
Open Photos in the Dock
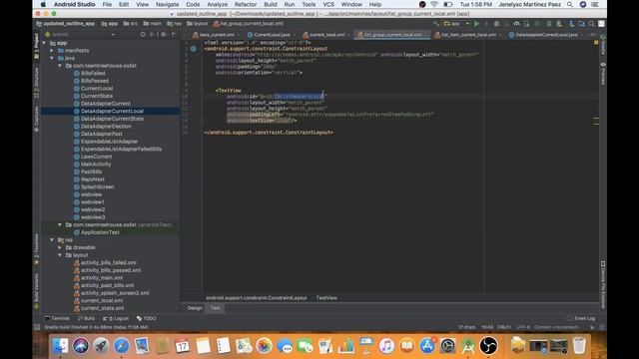click(264, 346)
